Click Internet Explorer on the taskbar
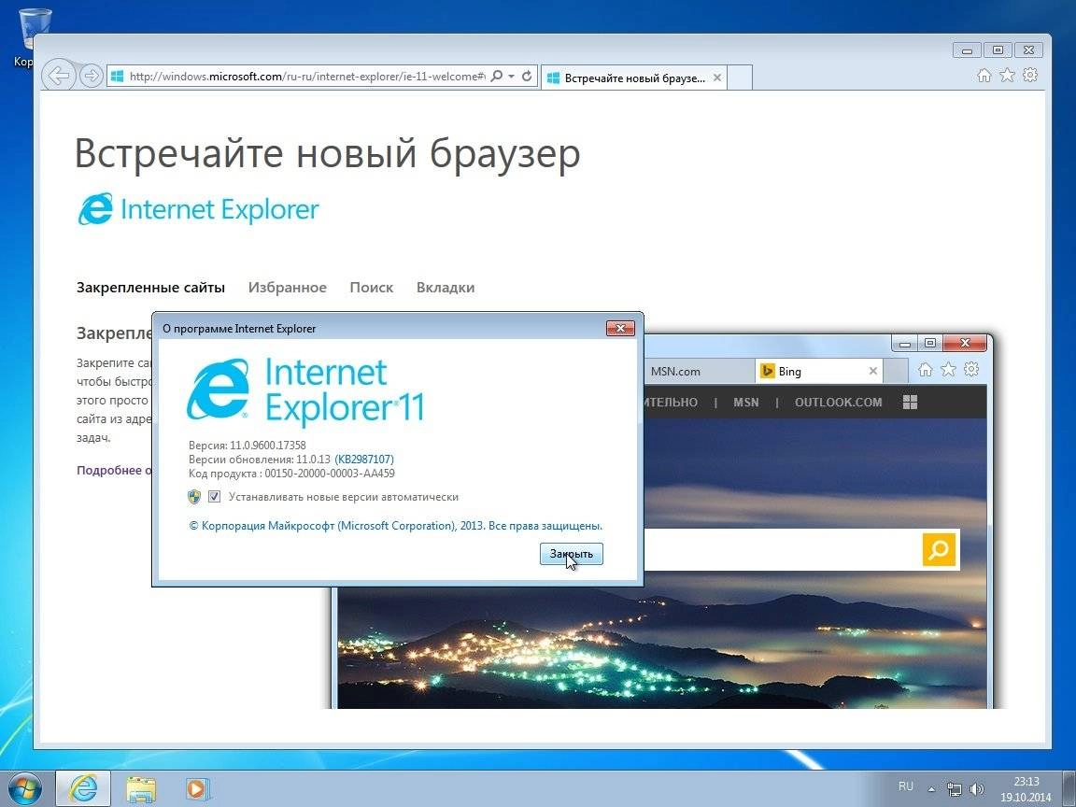The width and height of the screenshot is (1076, 807). coord(82,788)
